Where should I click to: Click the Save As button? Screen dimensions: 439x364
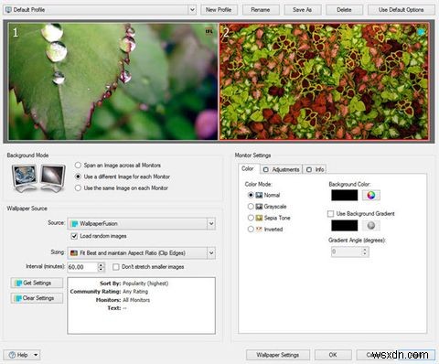(x=302, y=10)
